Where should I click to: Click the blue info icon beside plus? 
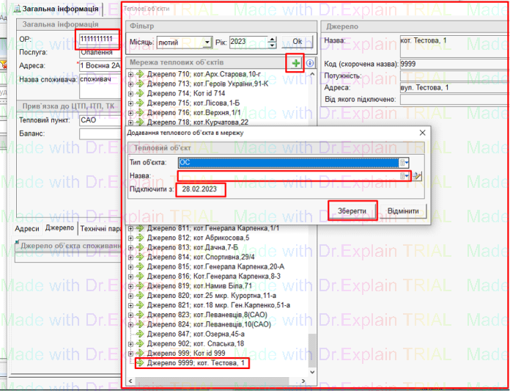pyautogui.click(x=310, y=64)
